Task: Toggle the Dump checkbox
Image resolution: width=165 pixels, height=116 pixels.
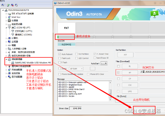Action: pyautogui.click(x=60, y=68)
